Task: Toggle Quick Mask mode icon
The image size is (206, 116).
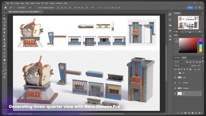Action: pyautogui.click(x=4, y=77)
